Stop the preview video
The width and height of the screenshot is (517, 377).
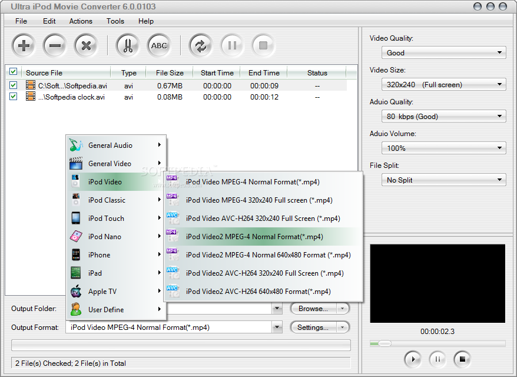pyautogui.click(x=462, y=359)
